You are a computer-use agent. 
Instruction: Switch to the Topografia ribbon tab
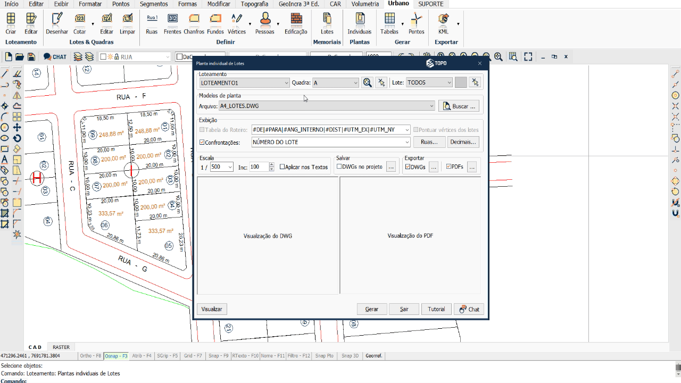[254, 4]
